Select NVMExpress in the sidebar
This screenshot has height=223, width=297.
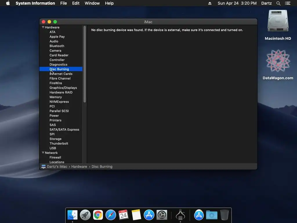(59, 102)
